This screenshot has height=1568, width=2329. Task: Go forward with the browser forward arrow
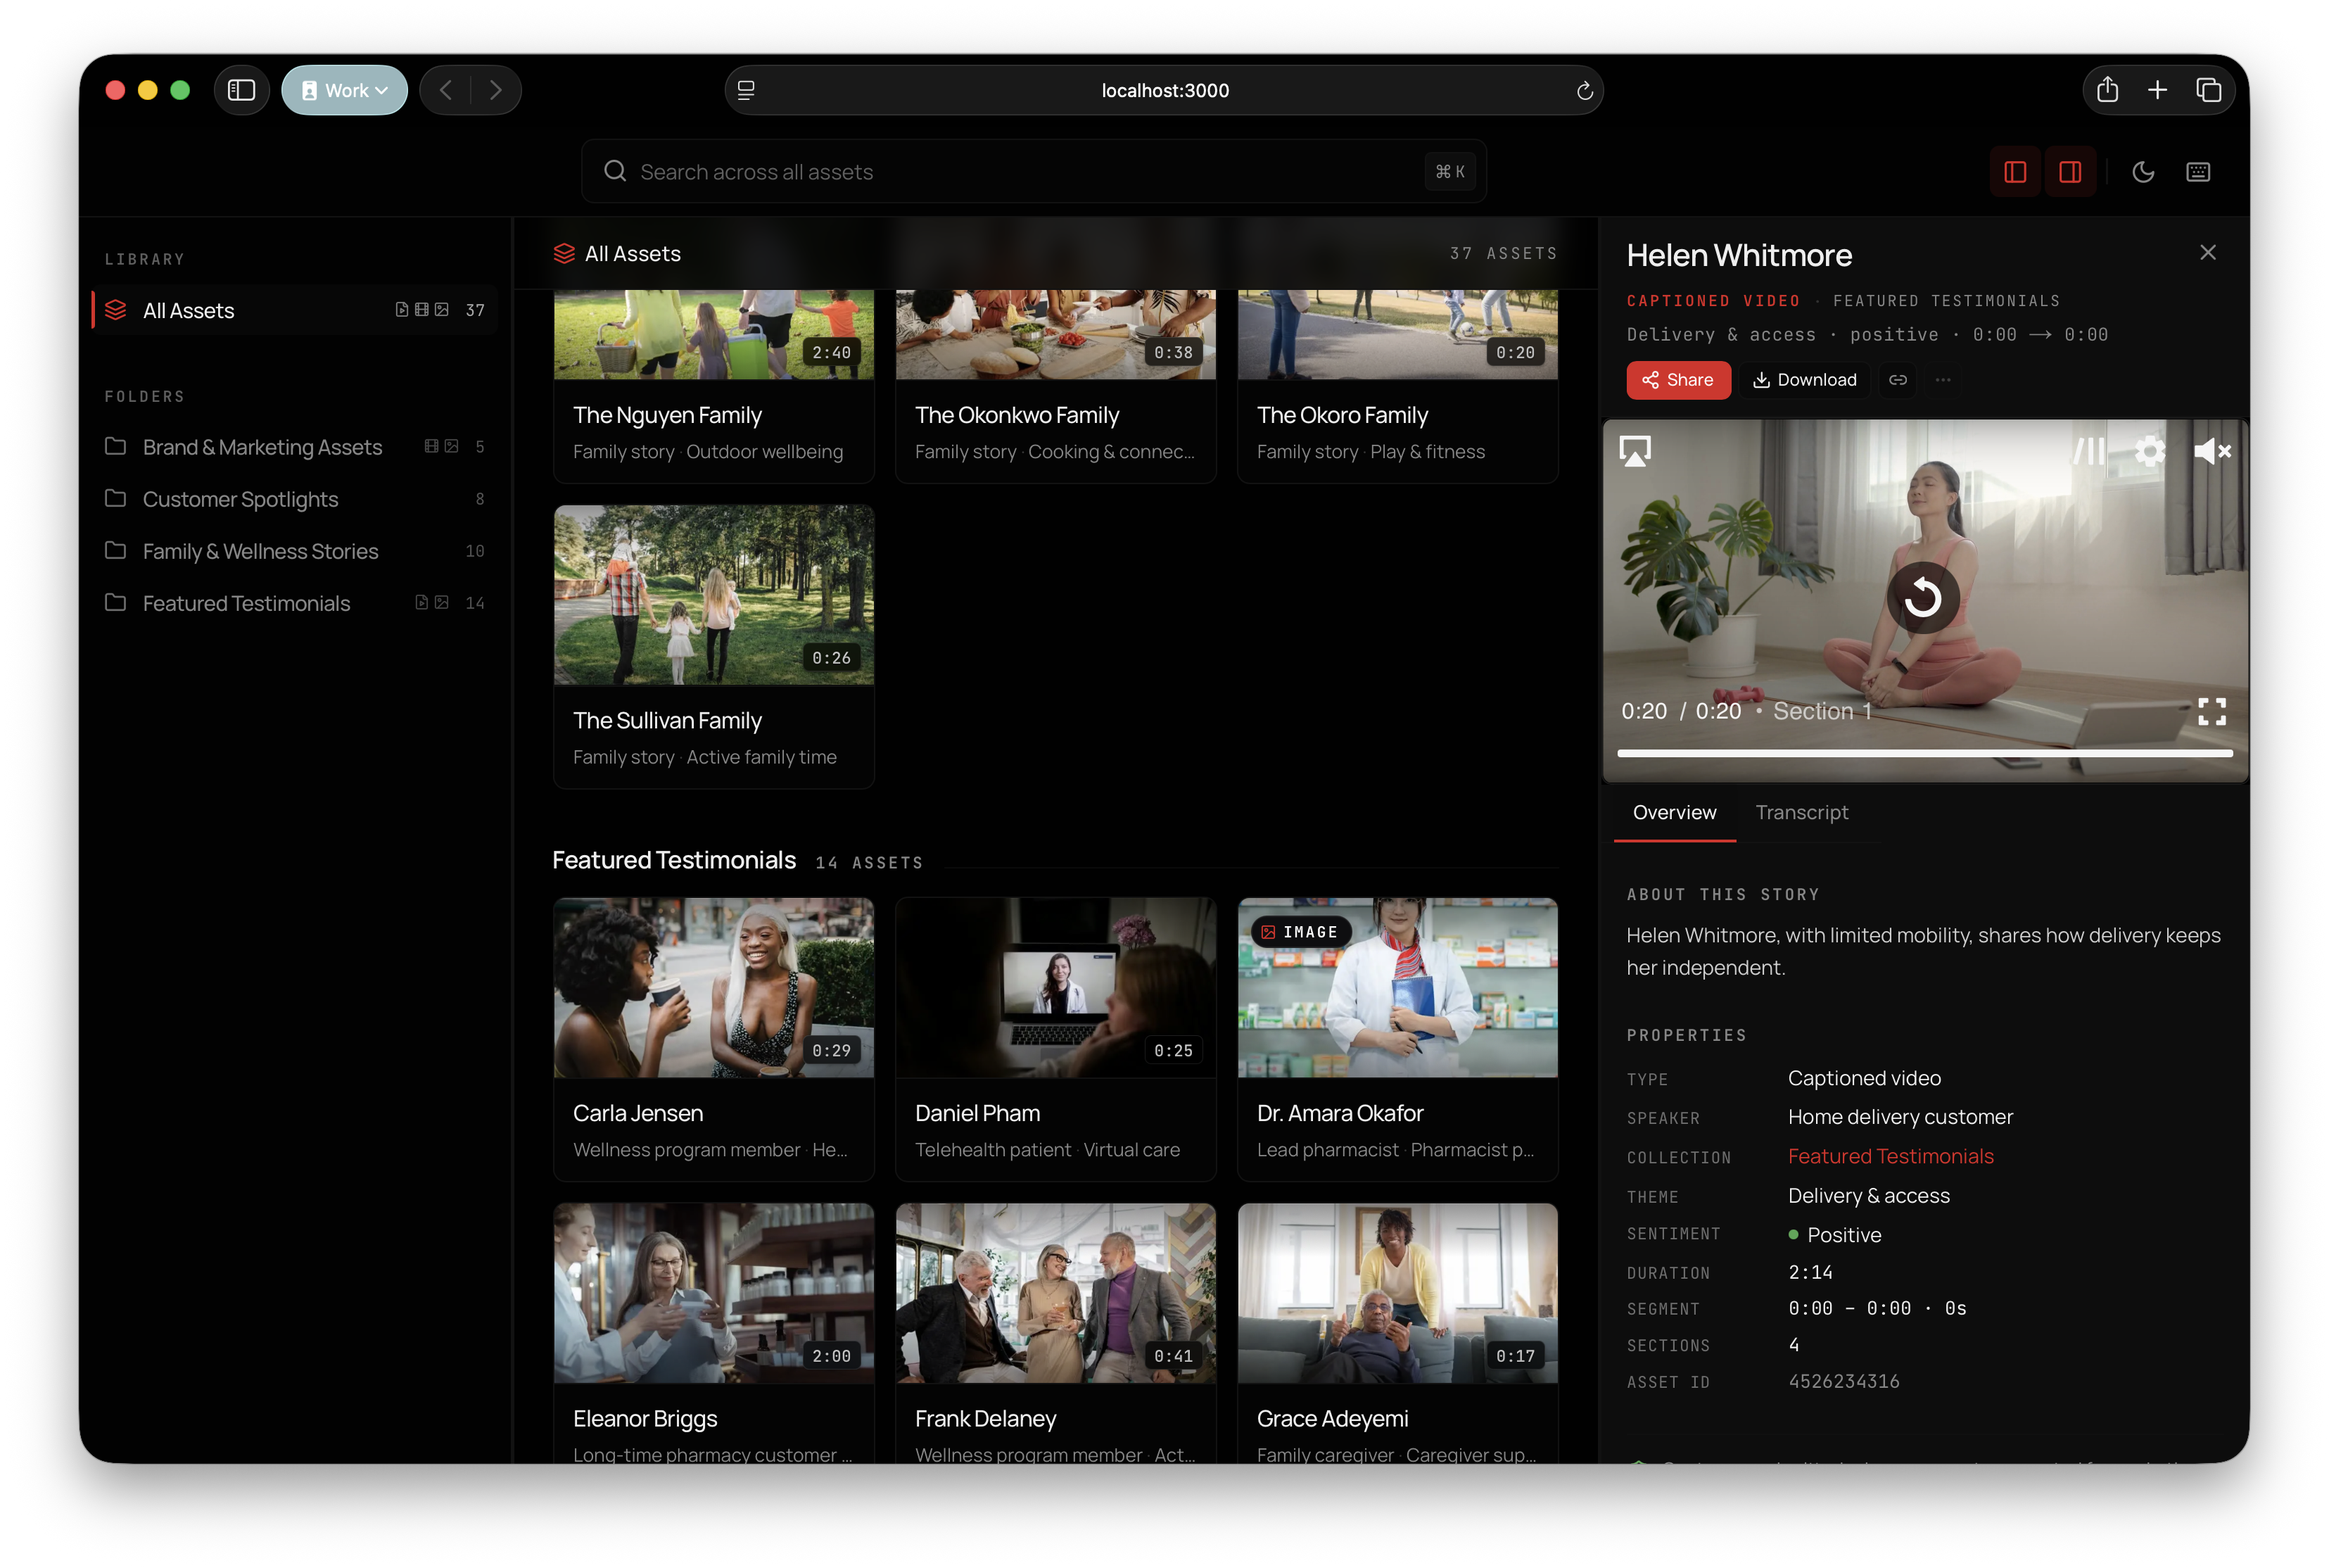495,90
